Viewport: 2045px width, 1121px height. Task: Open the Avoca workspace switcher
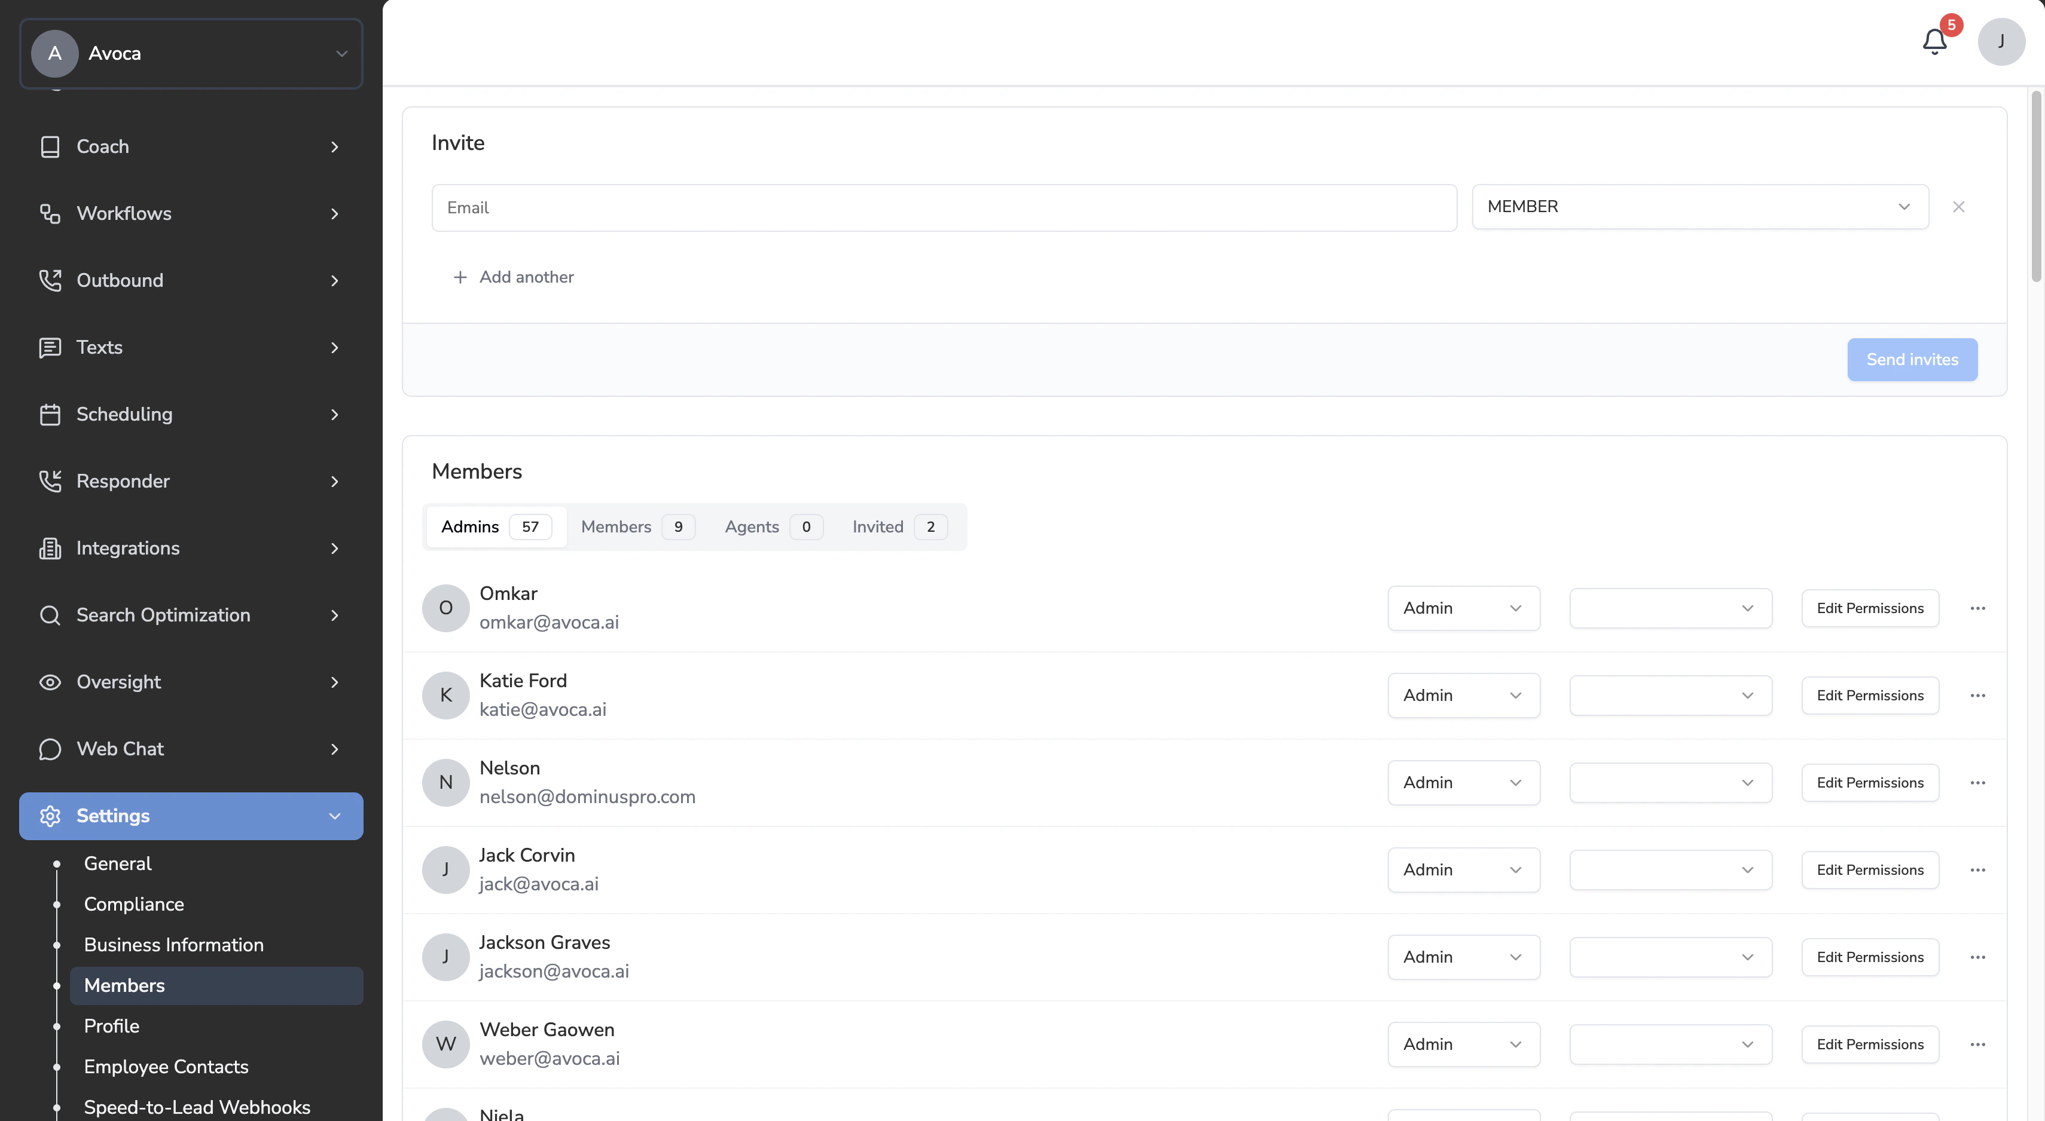click(191, 53)
